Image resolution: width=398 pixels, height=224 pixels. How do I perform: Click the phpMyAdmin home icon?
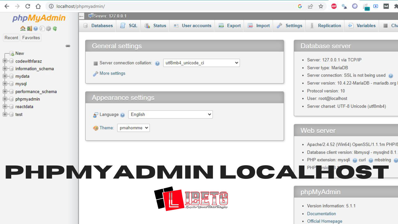[23, 29]
